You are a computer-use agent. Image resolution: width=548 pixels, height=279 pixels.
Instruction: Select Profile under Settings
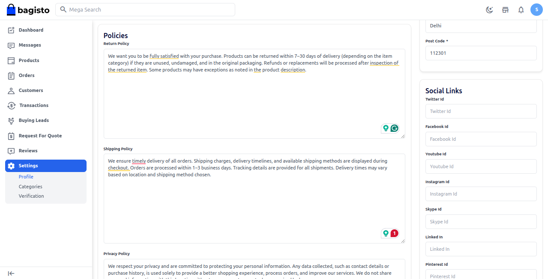pyautogui.click(x=26, y=177)
